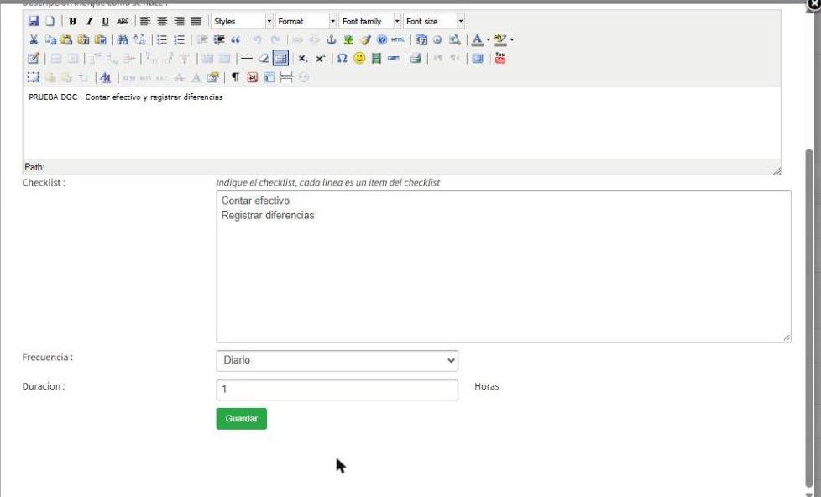This screenshot has width=821, height=497.
Task: Click the Save icon in editor toolbar
Action: (x=34, y=22)
